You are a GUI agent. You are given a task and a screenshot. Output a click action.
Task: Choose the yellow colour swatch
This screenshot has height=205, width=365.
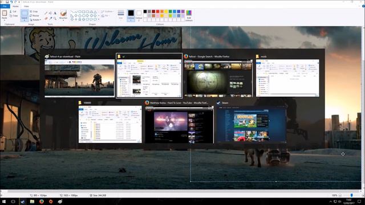point(166,11)
